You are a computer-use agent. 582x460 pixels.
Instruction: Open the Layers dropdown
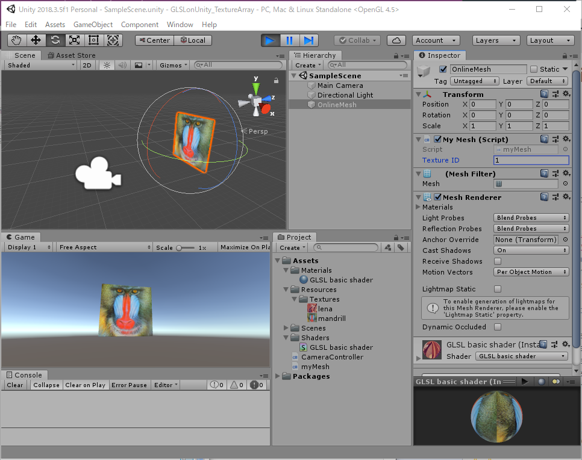(x=496, y=40)
